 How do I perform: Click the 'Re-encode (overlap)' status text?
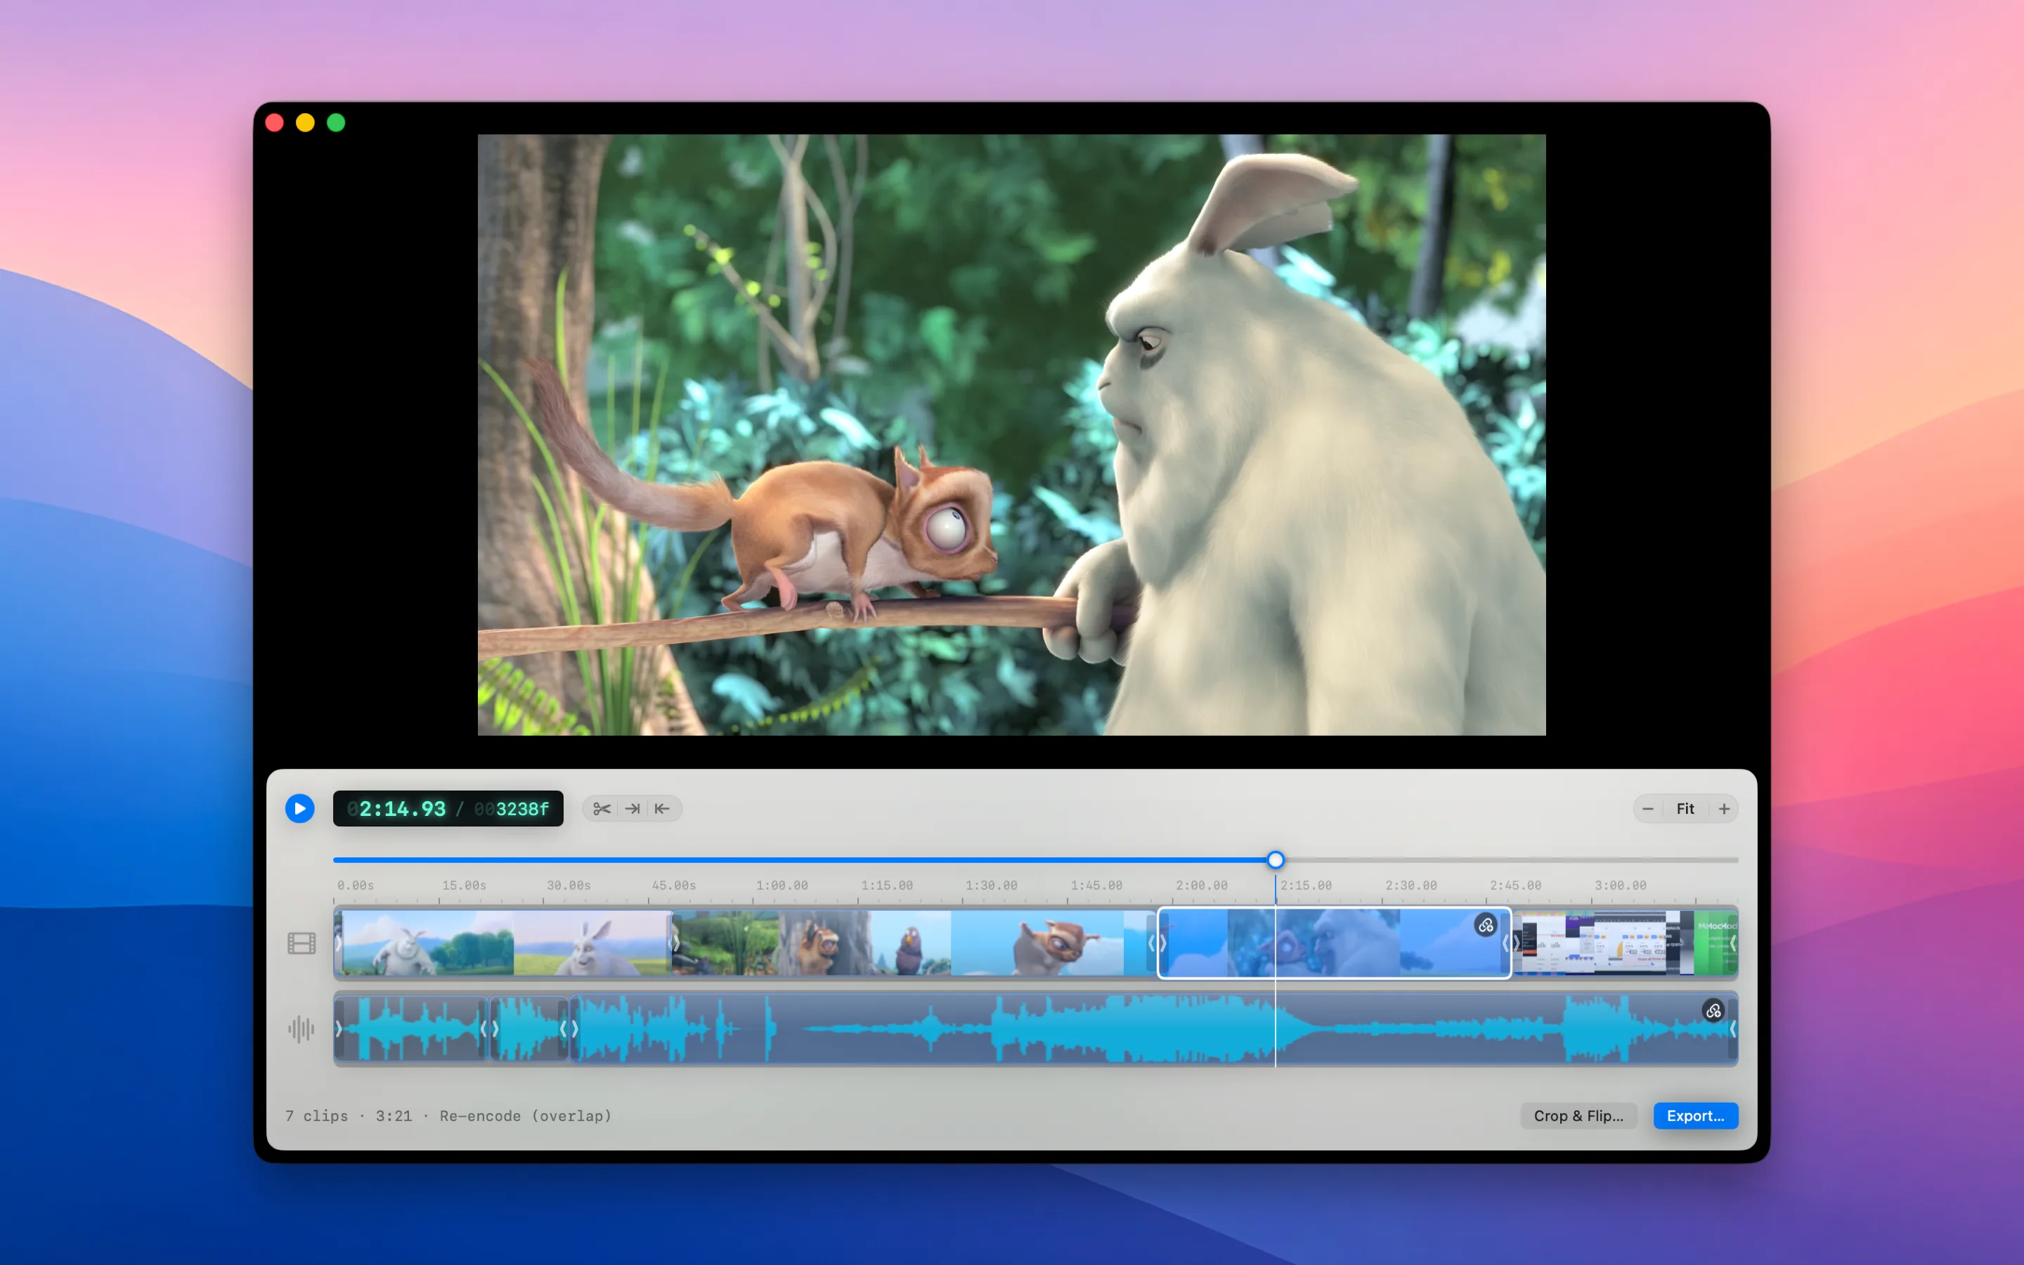[x=526, y=1115]
